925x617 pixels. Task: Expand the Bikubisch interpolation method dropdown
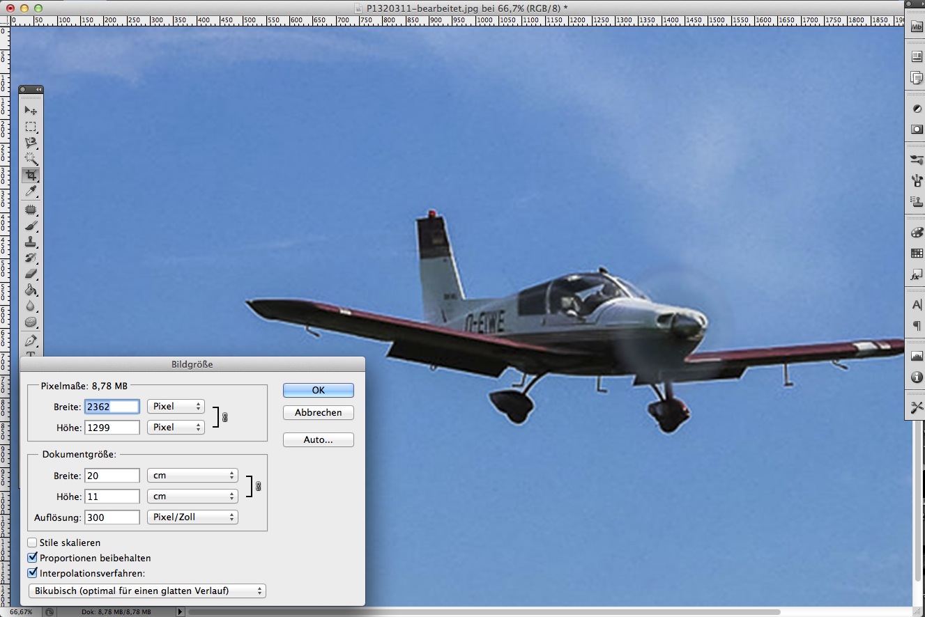tap(147, 591)
